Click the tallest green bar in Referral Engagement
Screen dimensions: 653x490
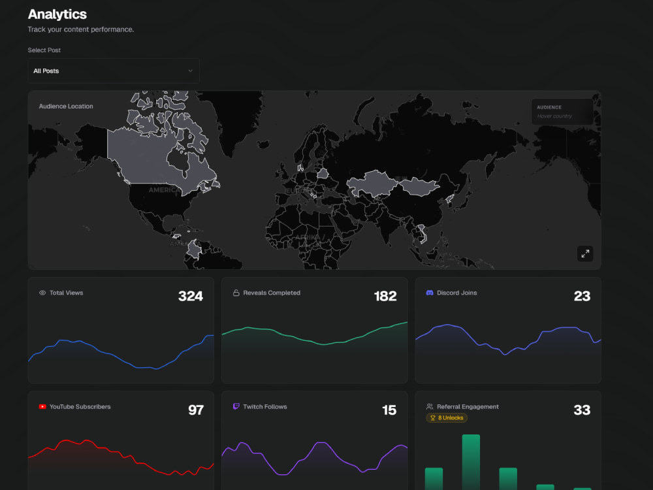(471, 463)
